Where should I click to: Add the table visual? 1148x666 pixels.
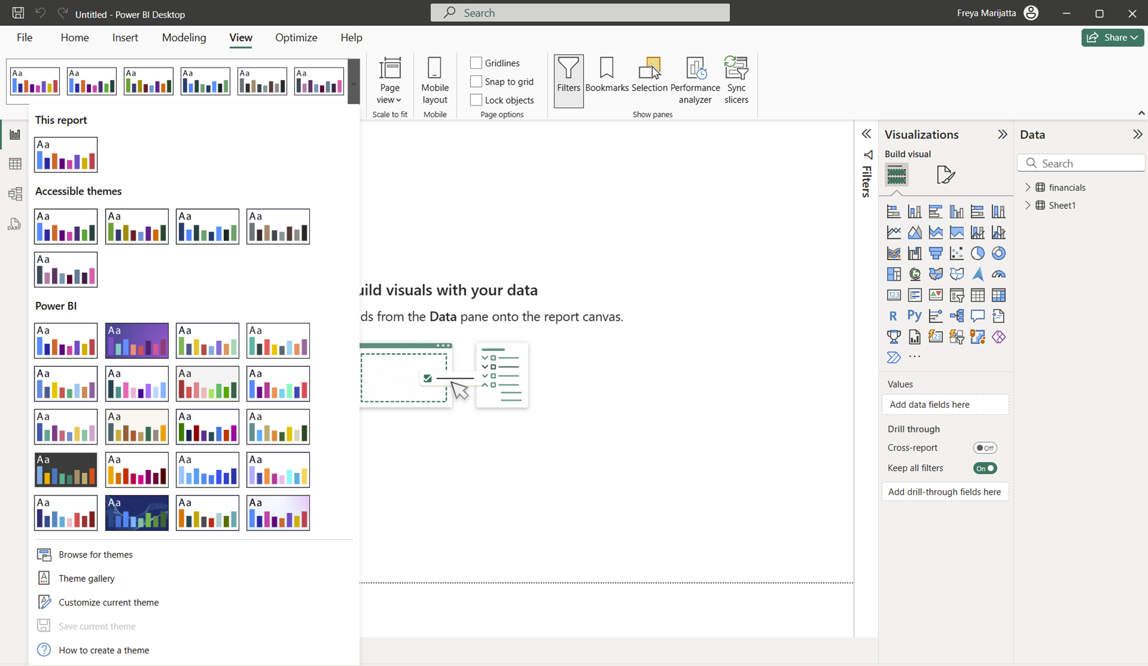(x=977, y=295)
